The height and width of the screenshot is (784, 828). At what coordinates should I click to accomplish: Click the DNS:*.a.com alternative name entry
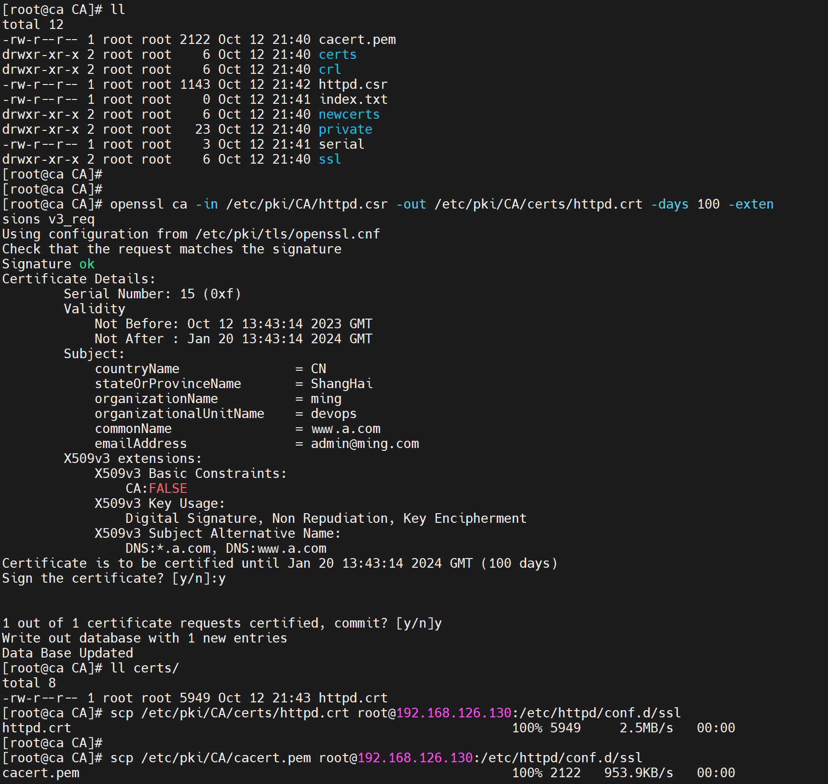tap(168, 548)
